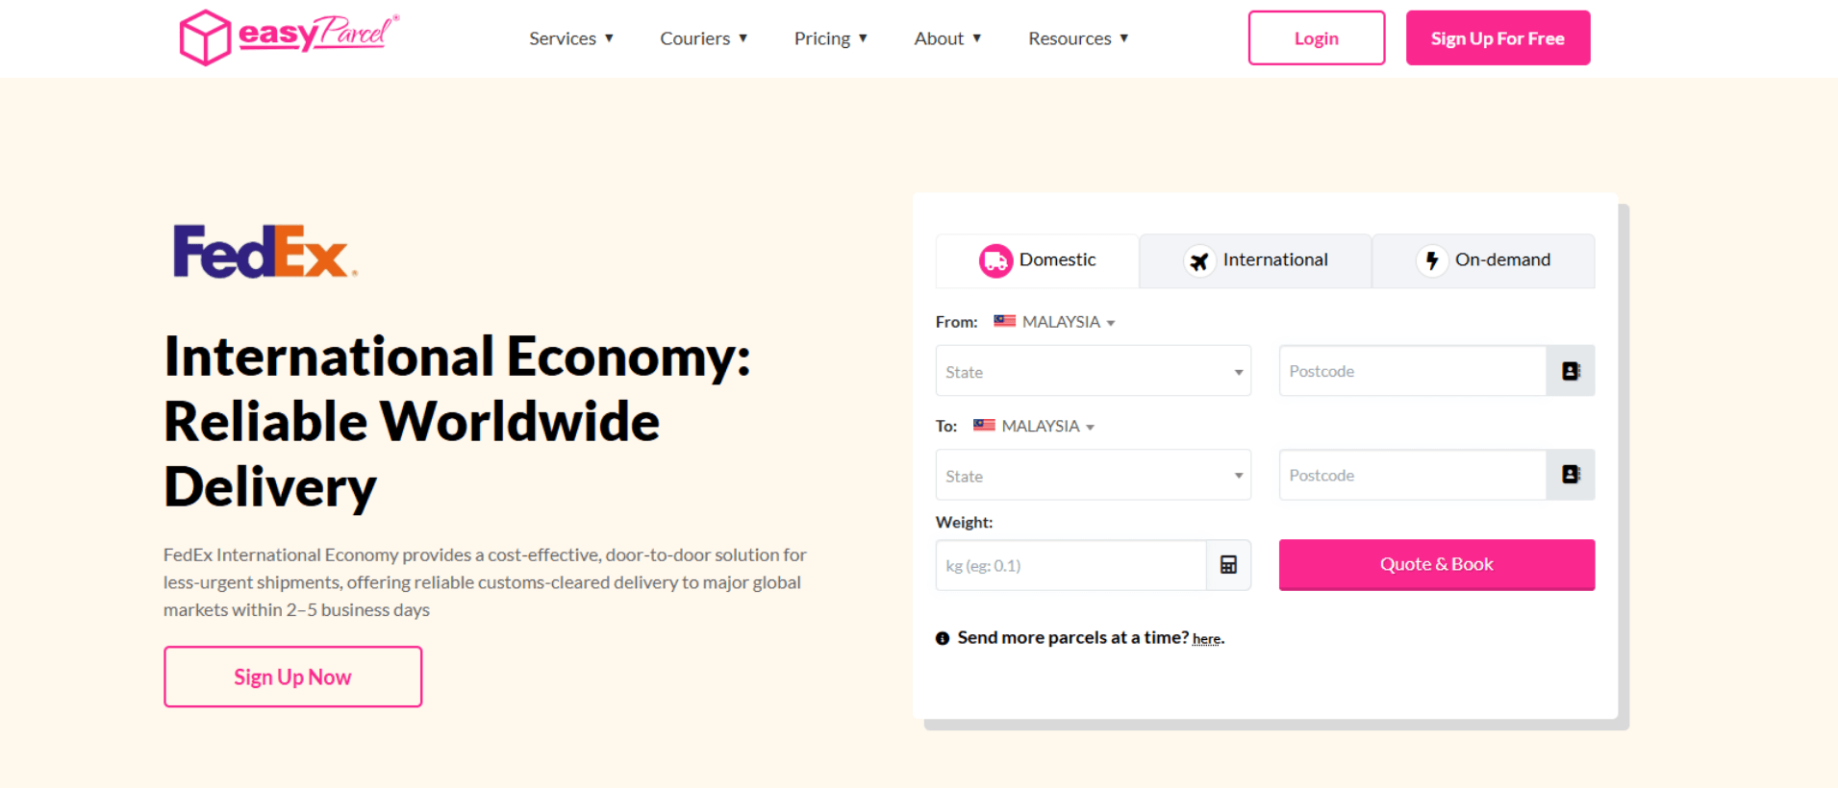Open the To address book icon

pos(1571,475)
